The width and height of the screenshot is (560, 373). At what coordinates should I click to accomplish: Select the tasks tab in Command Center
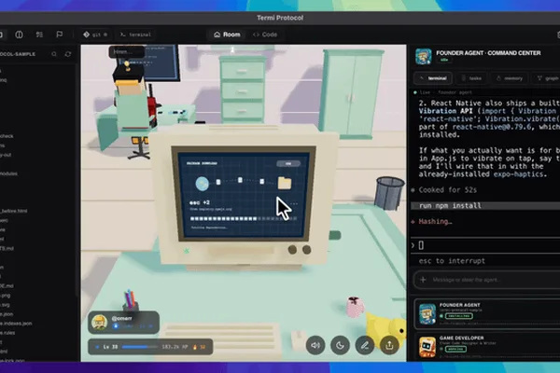[471, 78]
